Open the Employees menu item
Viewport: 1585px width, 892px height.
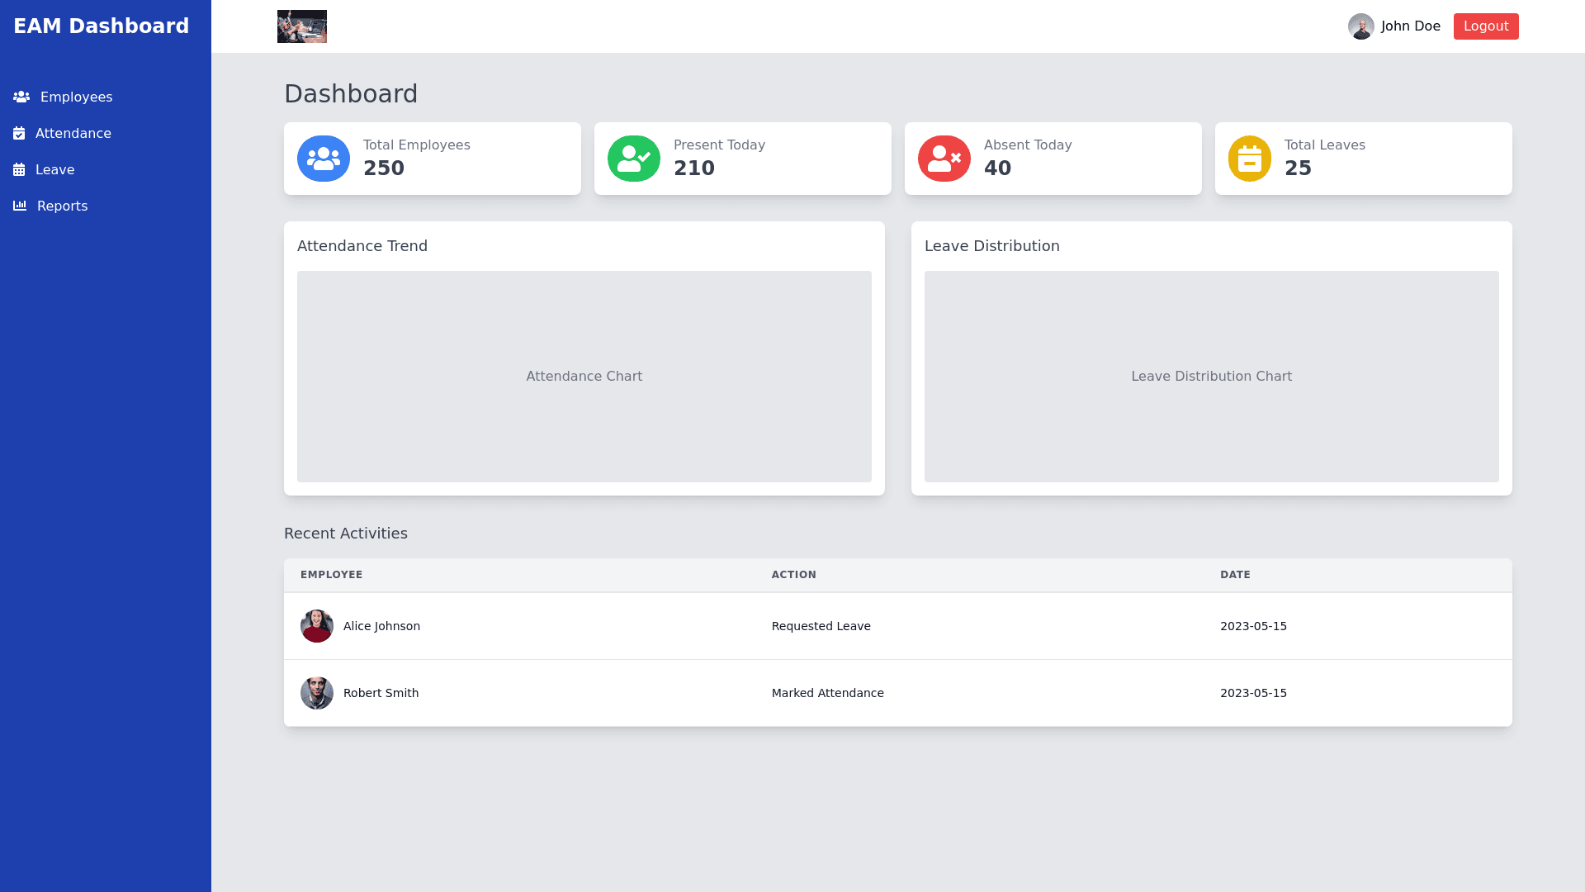76,97
